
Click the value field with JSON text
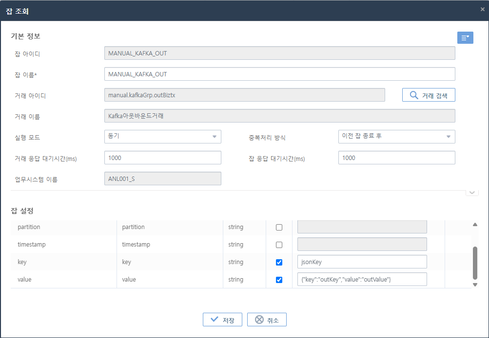362,279
